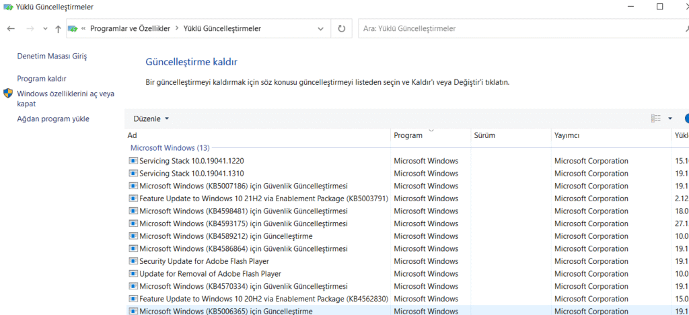The height and width of the screenshot is (315, 689).
Task: Open Denetim Masası Giriş link
Action: [52, 57]
